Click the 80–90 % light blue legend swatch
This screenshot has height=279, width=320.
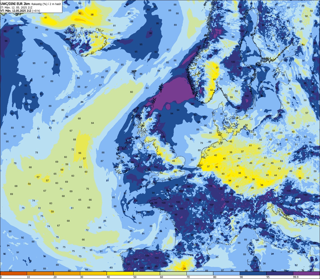point(226,273)
